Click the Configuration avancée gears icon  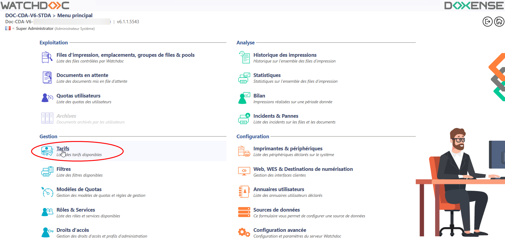(x=244, y=232)
